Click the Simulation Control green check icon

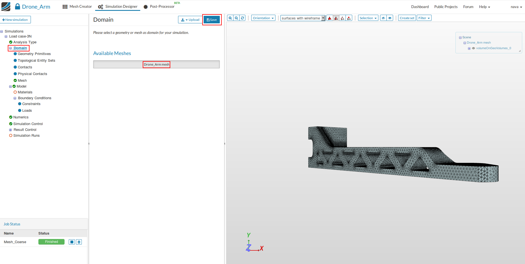[11, 124]
